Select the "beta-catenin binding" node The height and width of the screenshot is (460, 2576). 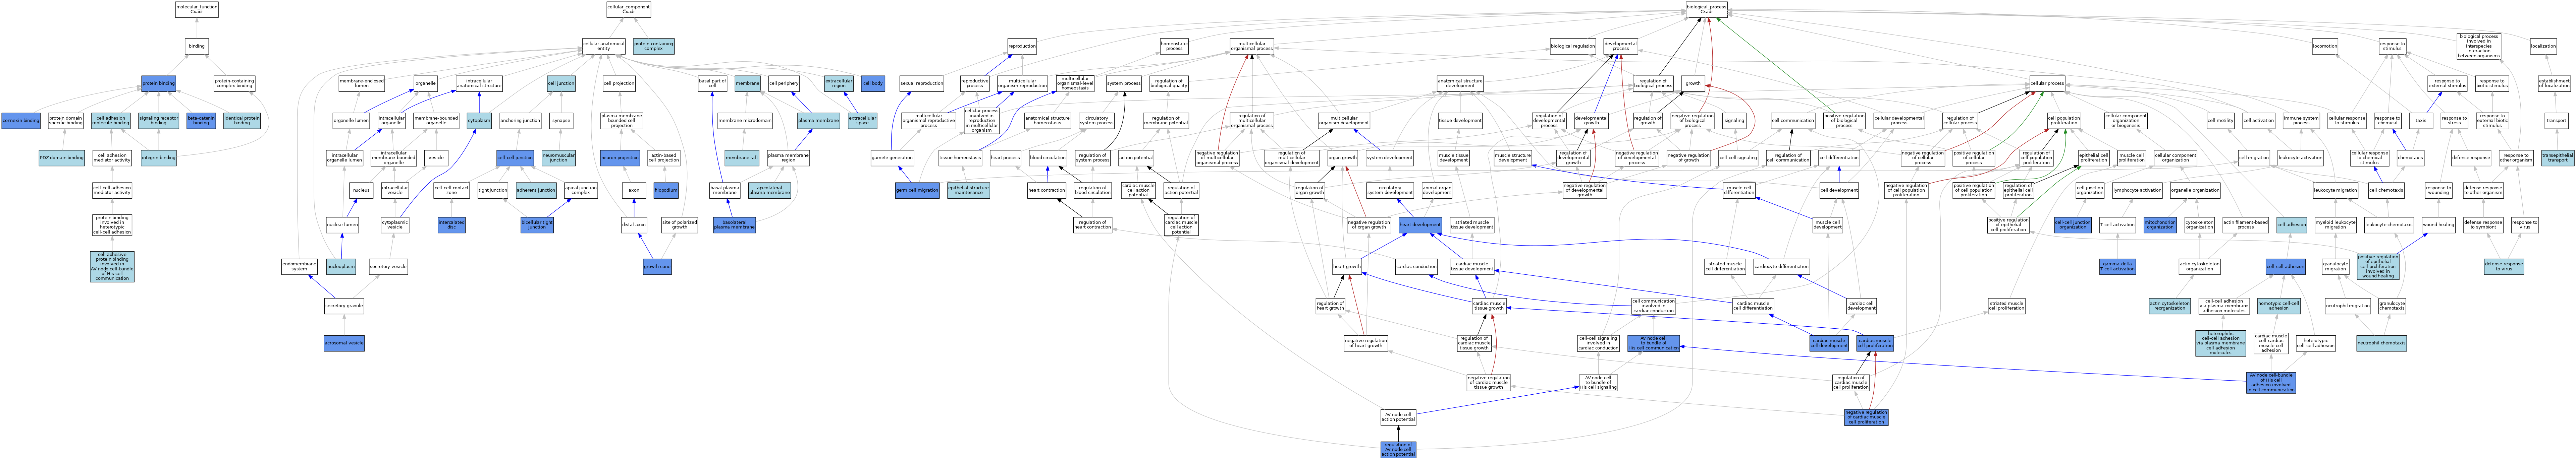coord(201,121)
